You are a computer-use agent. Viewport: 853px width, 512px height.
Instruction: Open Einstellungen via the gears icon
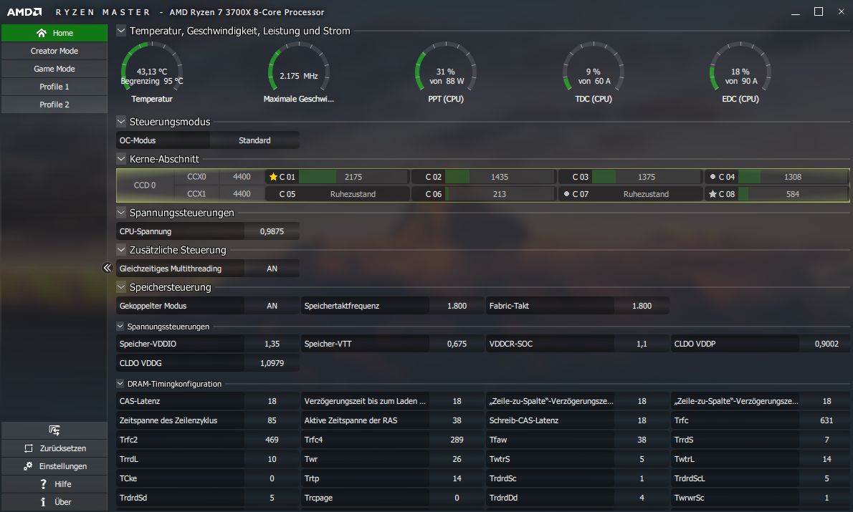tap(28, 466)
